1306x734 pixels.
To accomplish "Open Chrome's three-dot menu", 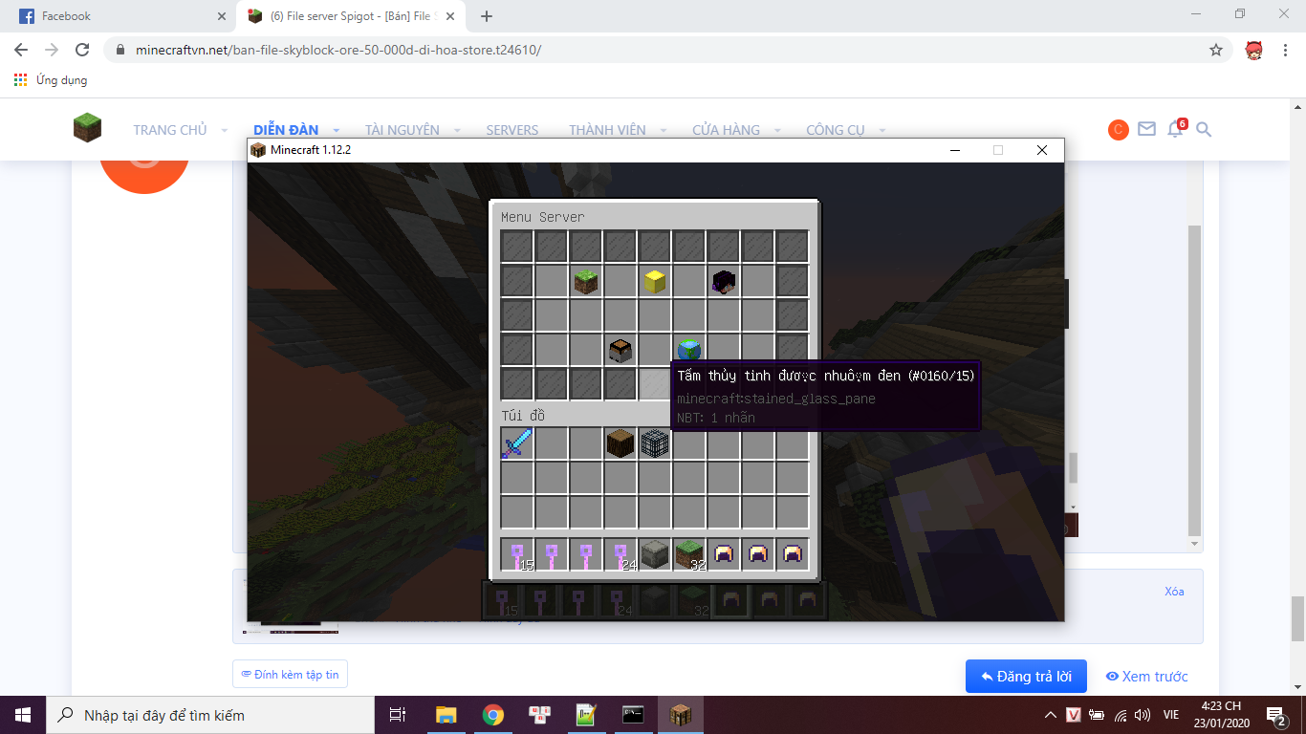I will tap(1285, 50).
